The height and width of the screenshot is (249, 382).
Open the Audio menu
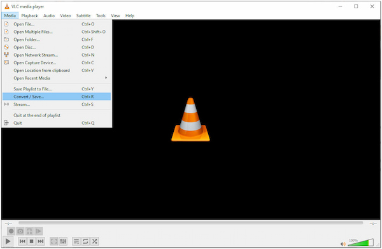(x=49, y=15)
